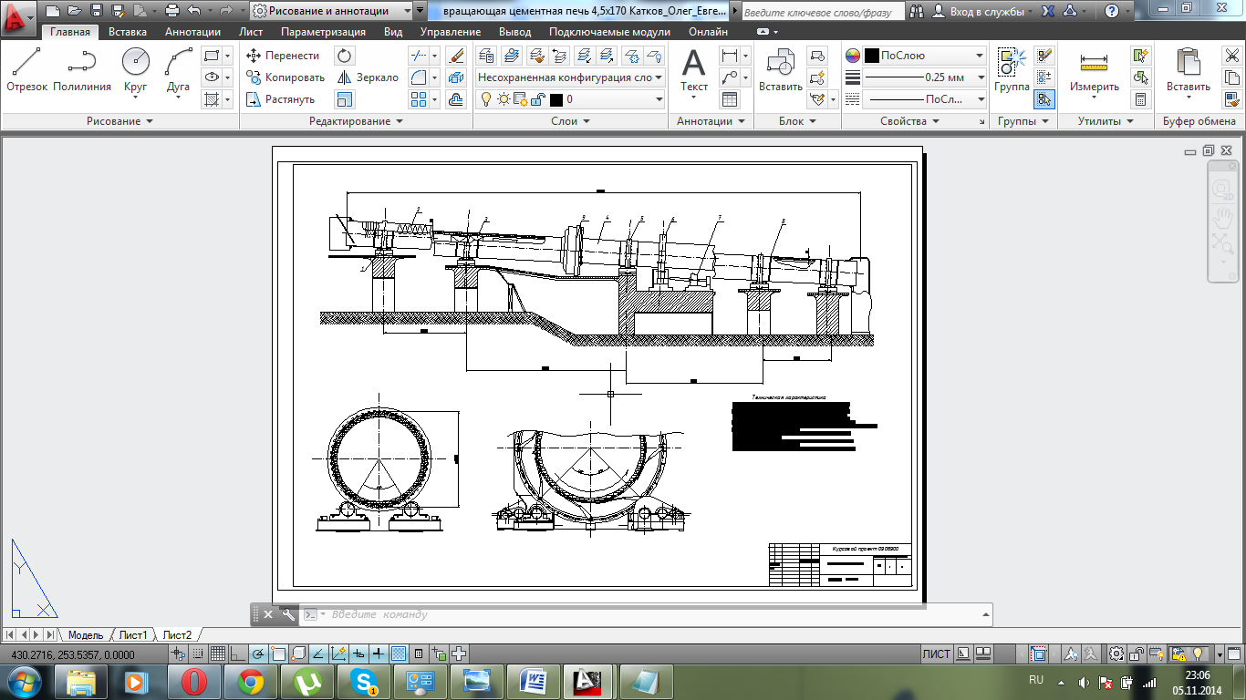Image resolution: width=1246 pixels, height=700 pixels.
Task: Toggle Grid display in status bar
Action: tap(218, 654)
